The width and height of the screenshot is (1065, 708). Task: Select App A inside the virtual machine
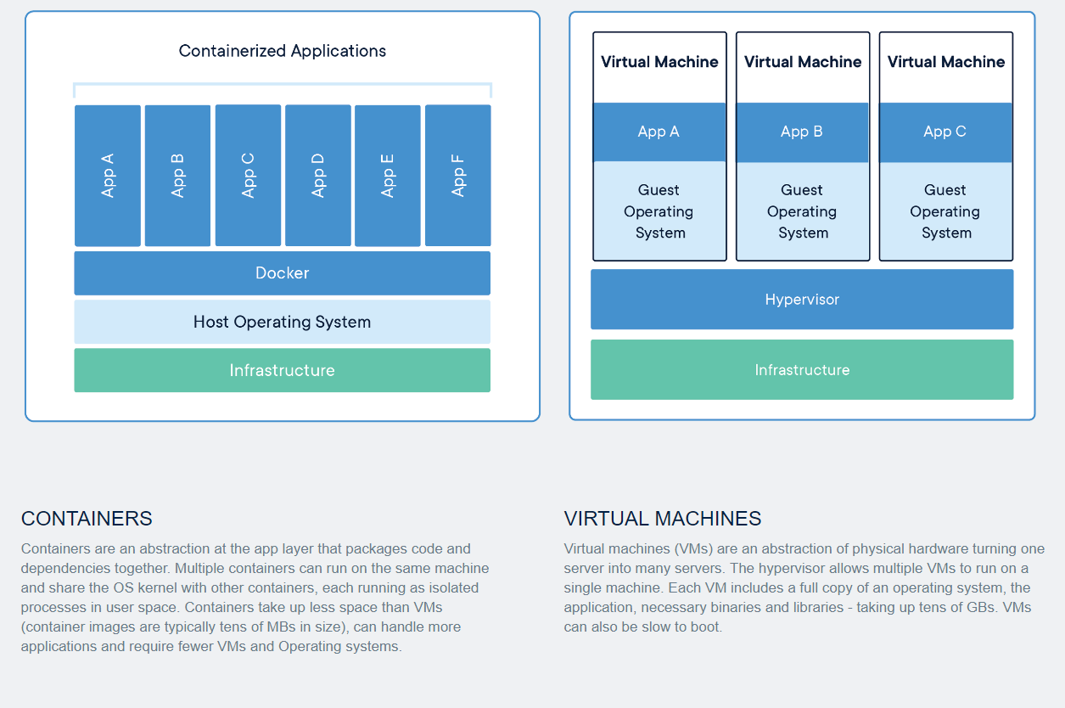coord(659,132)
